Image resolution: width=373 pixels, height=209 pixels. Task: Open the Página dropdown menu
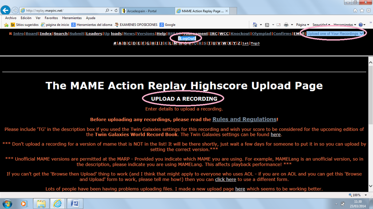click(303, 25)
